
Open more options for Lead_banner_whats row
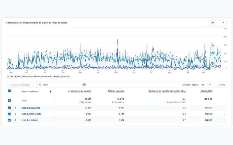(224, 114)
